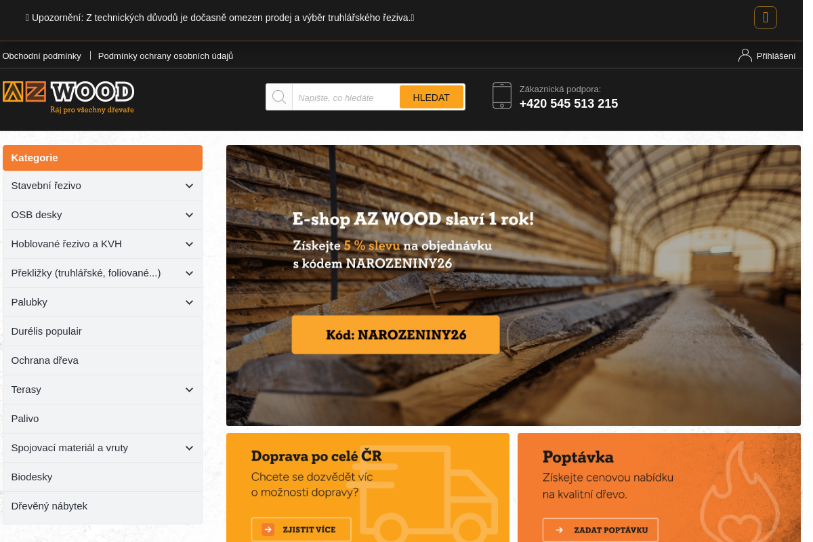Image resolution: width=813 pixels, height=542 pixels.
Task: Click the AZ WOOD logo
Action: pyautogui.click(x=68, y=97)
